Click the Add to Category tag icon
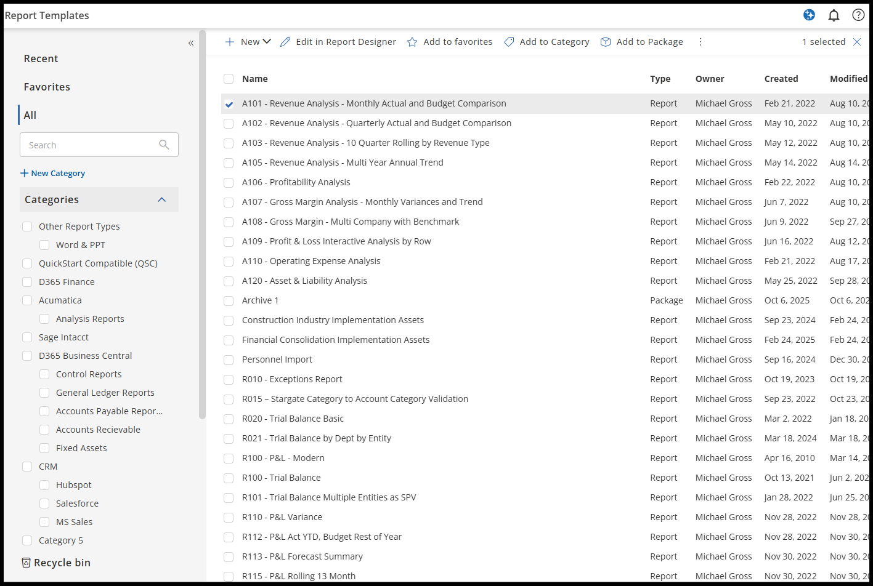Screen dimensions: 873x586 click(509, 42)
